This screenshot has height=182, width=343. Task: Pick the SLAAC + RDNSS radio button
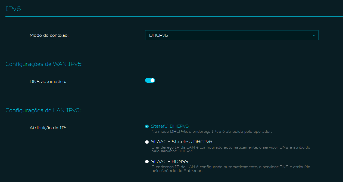pyautogui.click(x=147, y=162)
